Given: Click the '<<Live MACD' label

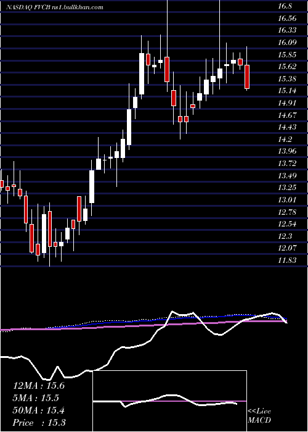Looking at the screenshot, I should [x=259, y=416].
